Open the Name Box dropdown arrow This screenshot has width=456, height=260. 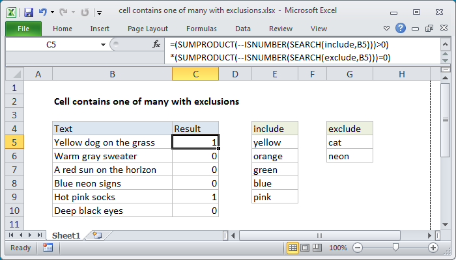pyautogui.click(x=103, y=44)
